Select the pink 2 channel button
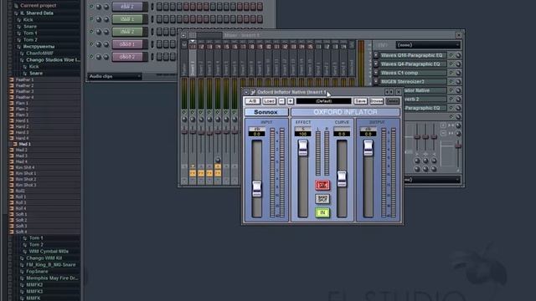This screenshot has width=536, height=301. coord(127,57)
